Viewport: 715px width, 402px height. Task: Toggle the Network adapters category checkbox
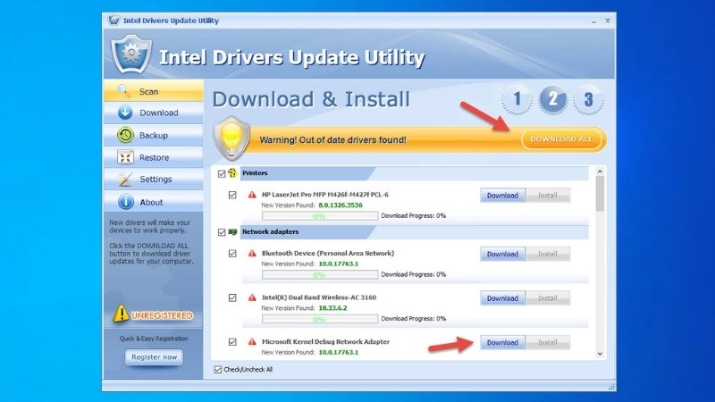(222, 232)
